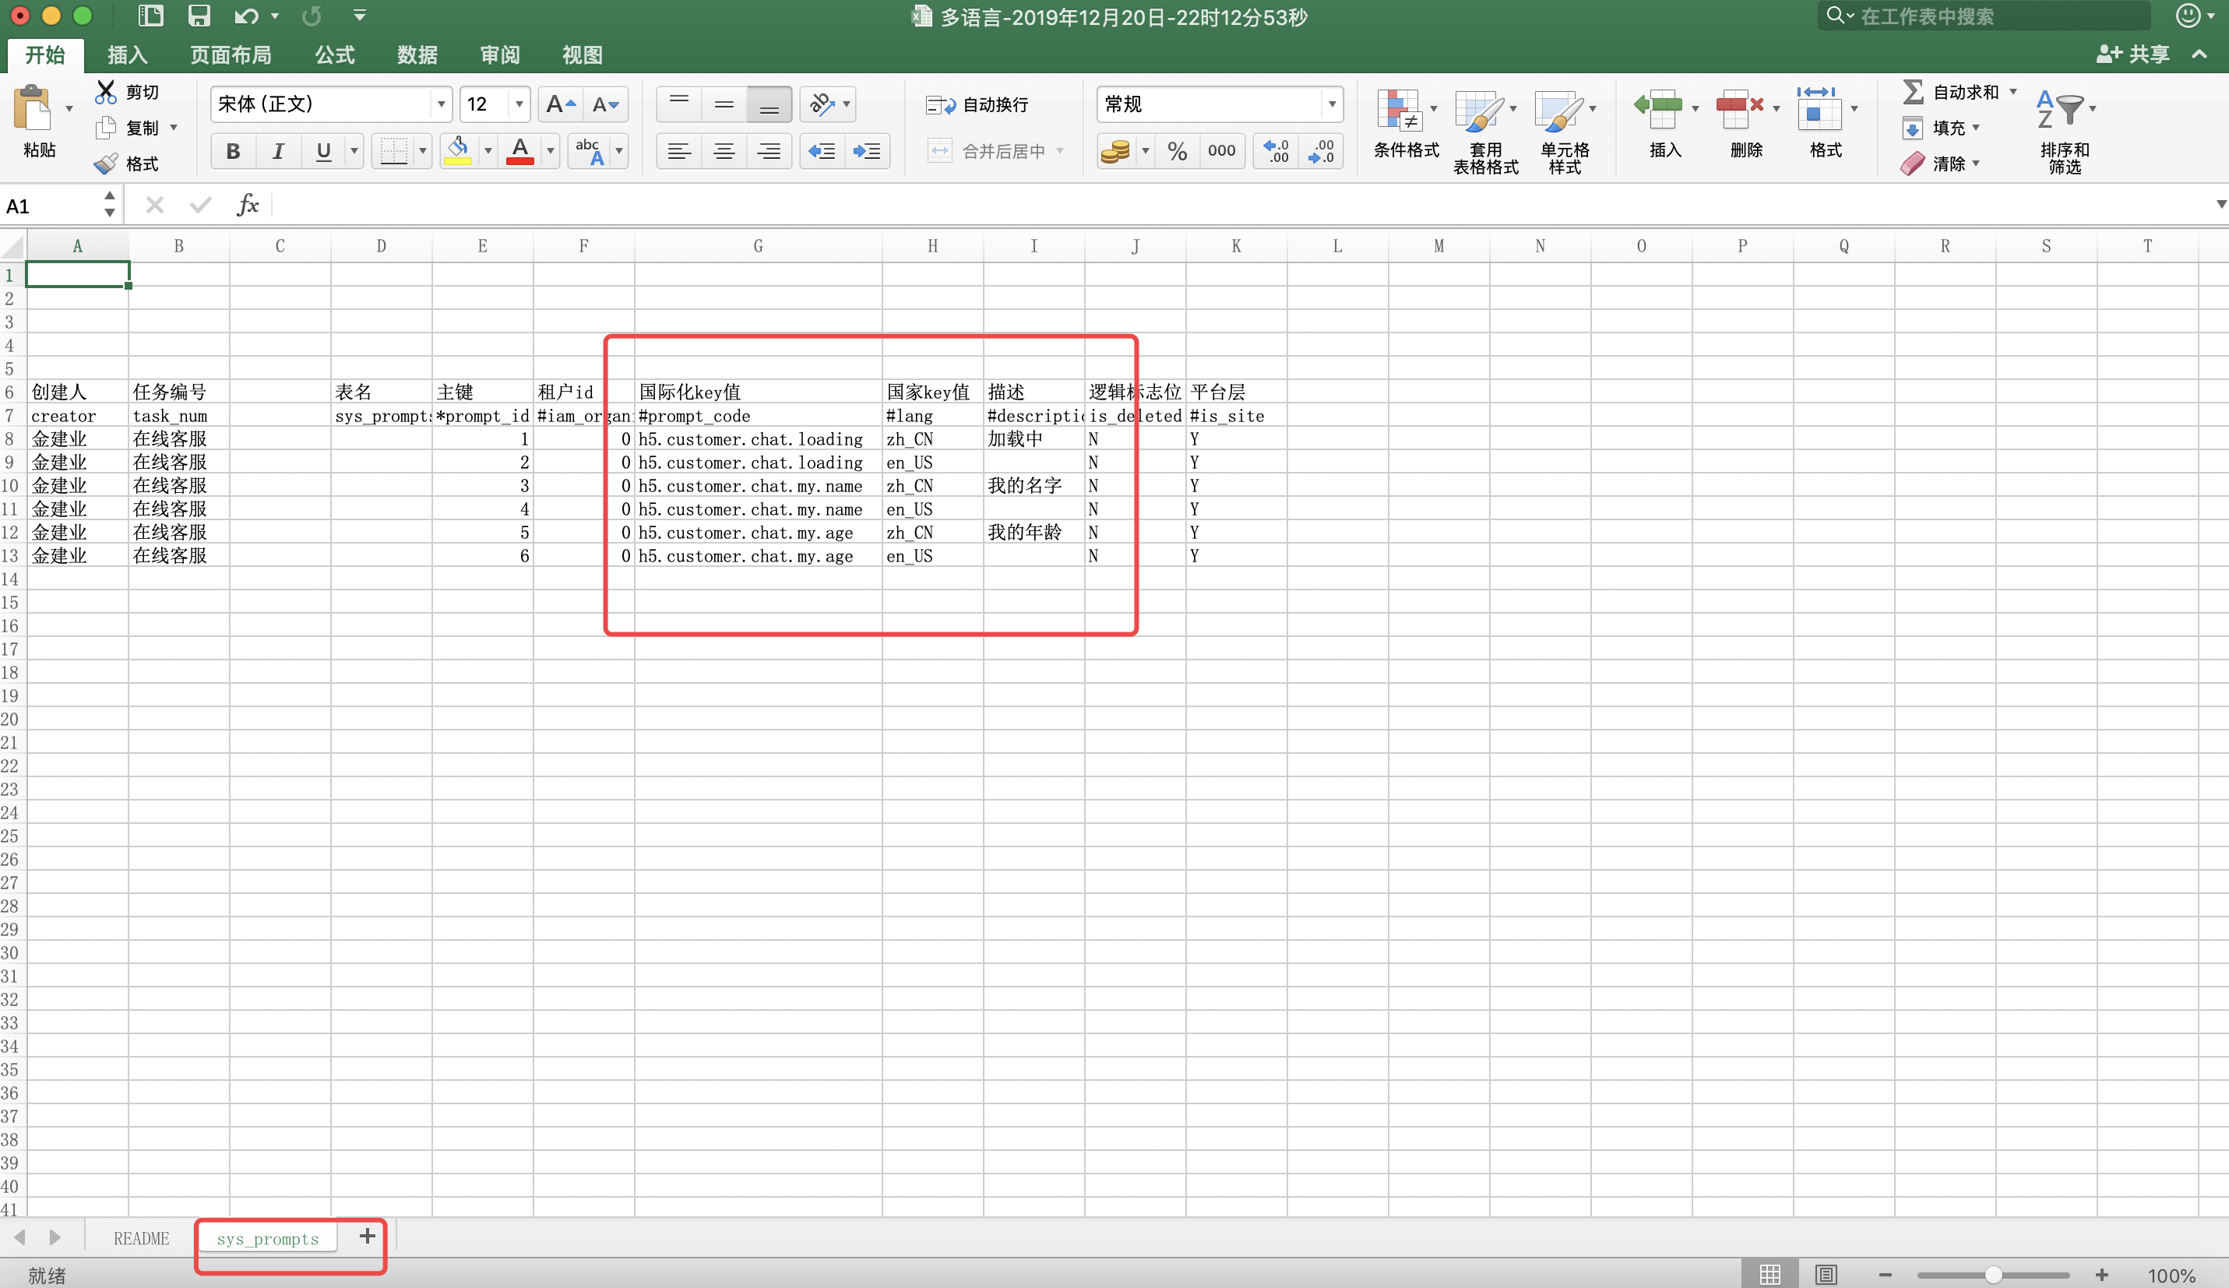Image resolution: width=2229 pixels, height=1288 pixels.
Task: Decrease decimal places icon
Action: pos(1322,151)
